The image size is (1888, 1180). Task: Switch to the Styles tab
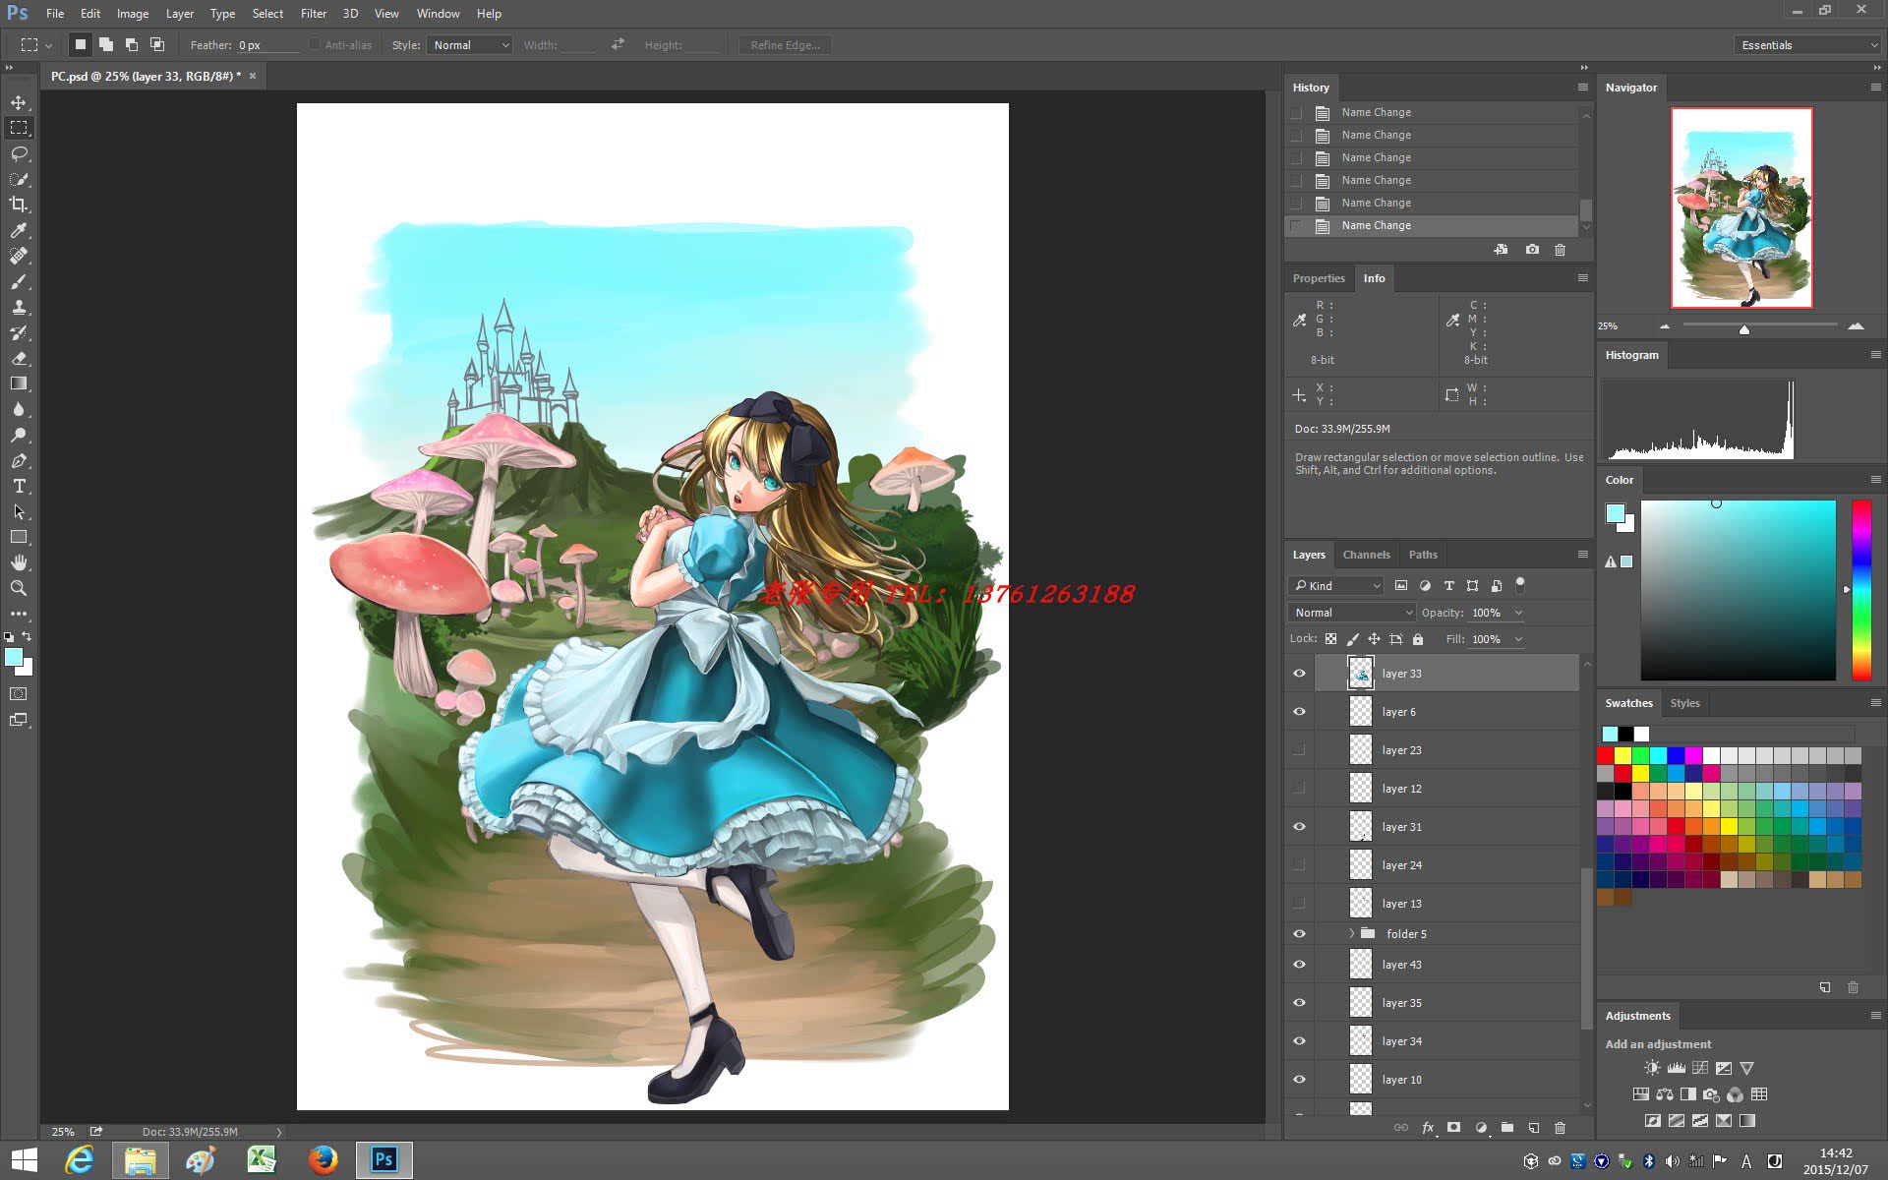(x=1684, y=703)
